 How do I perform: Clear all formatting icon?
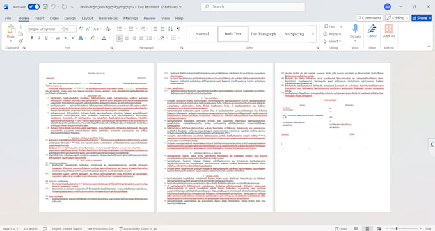point(108,29)
